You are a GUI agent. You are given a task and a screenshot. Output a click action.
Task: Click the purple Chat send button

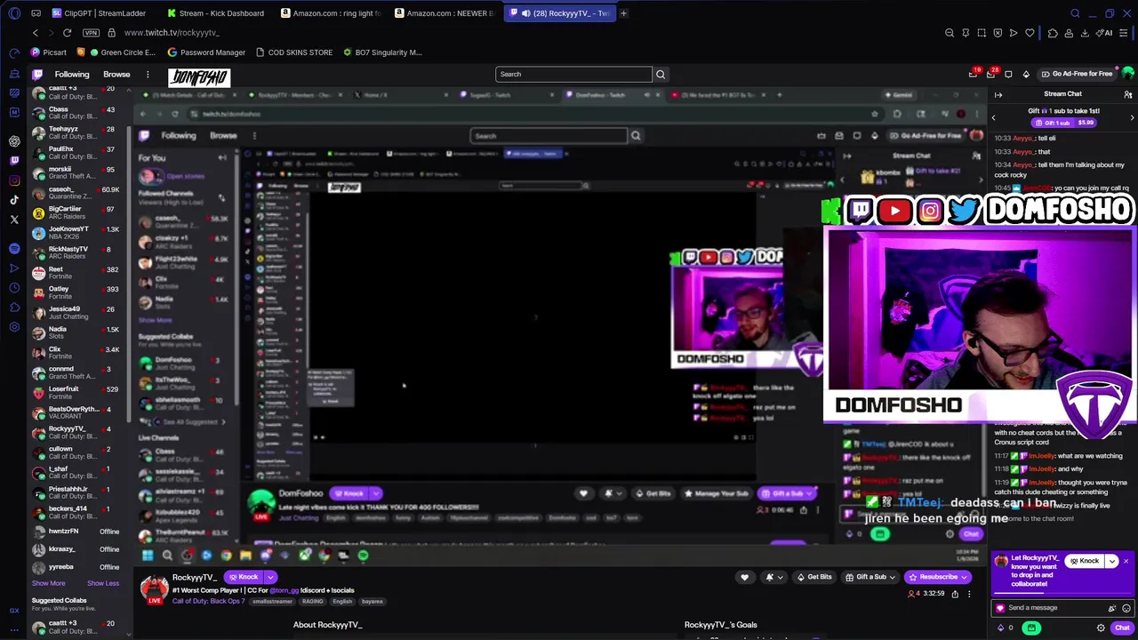point(1122,628)
